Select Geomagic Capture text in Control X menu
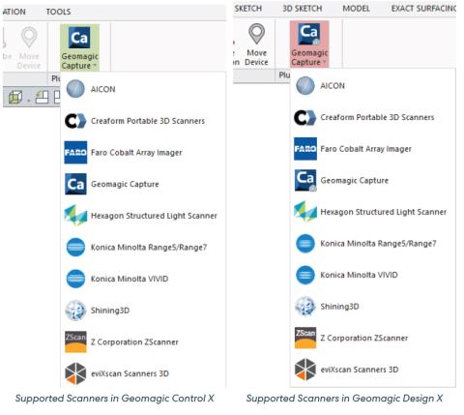The image size is (464, 415). point(125,184)
